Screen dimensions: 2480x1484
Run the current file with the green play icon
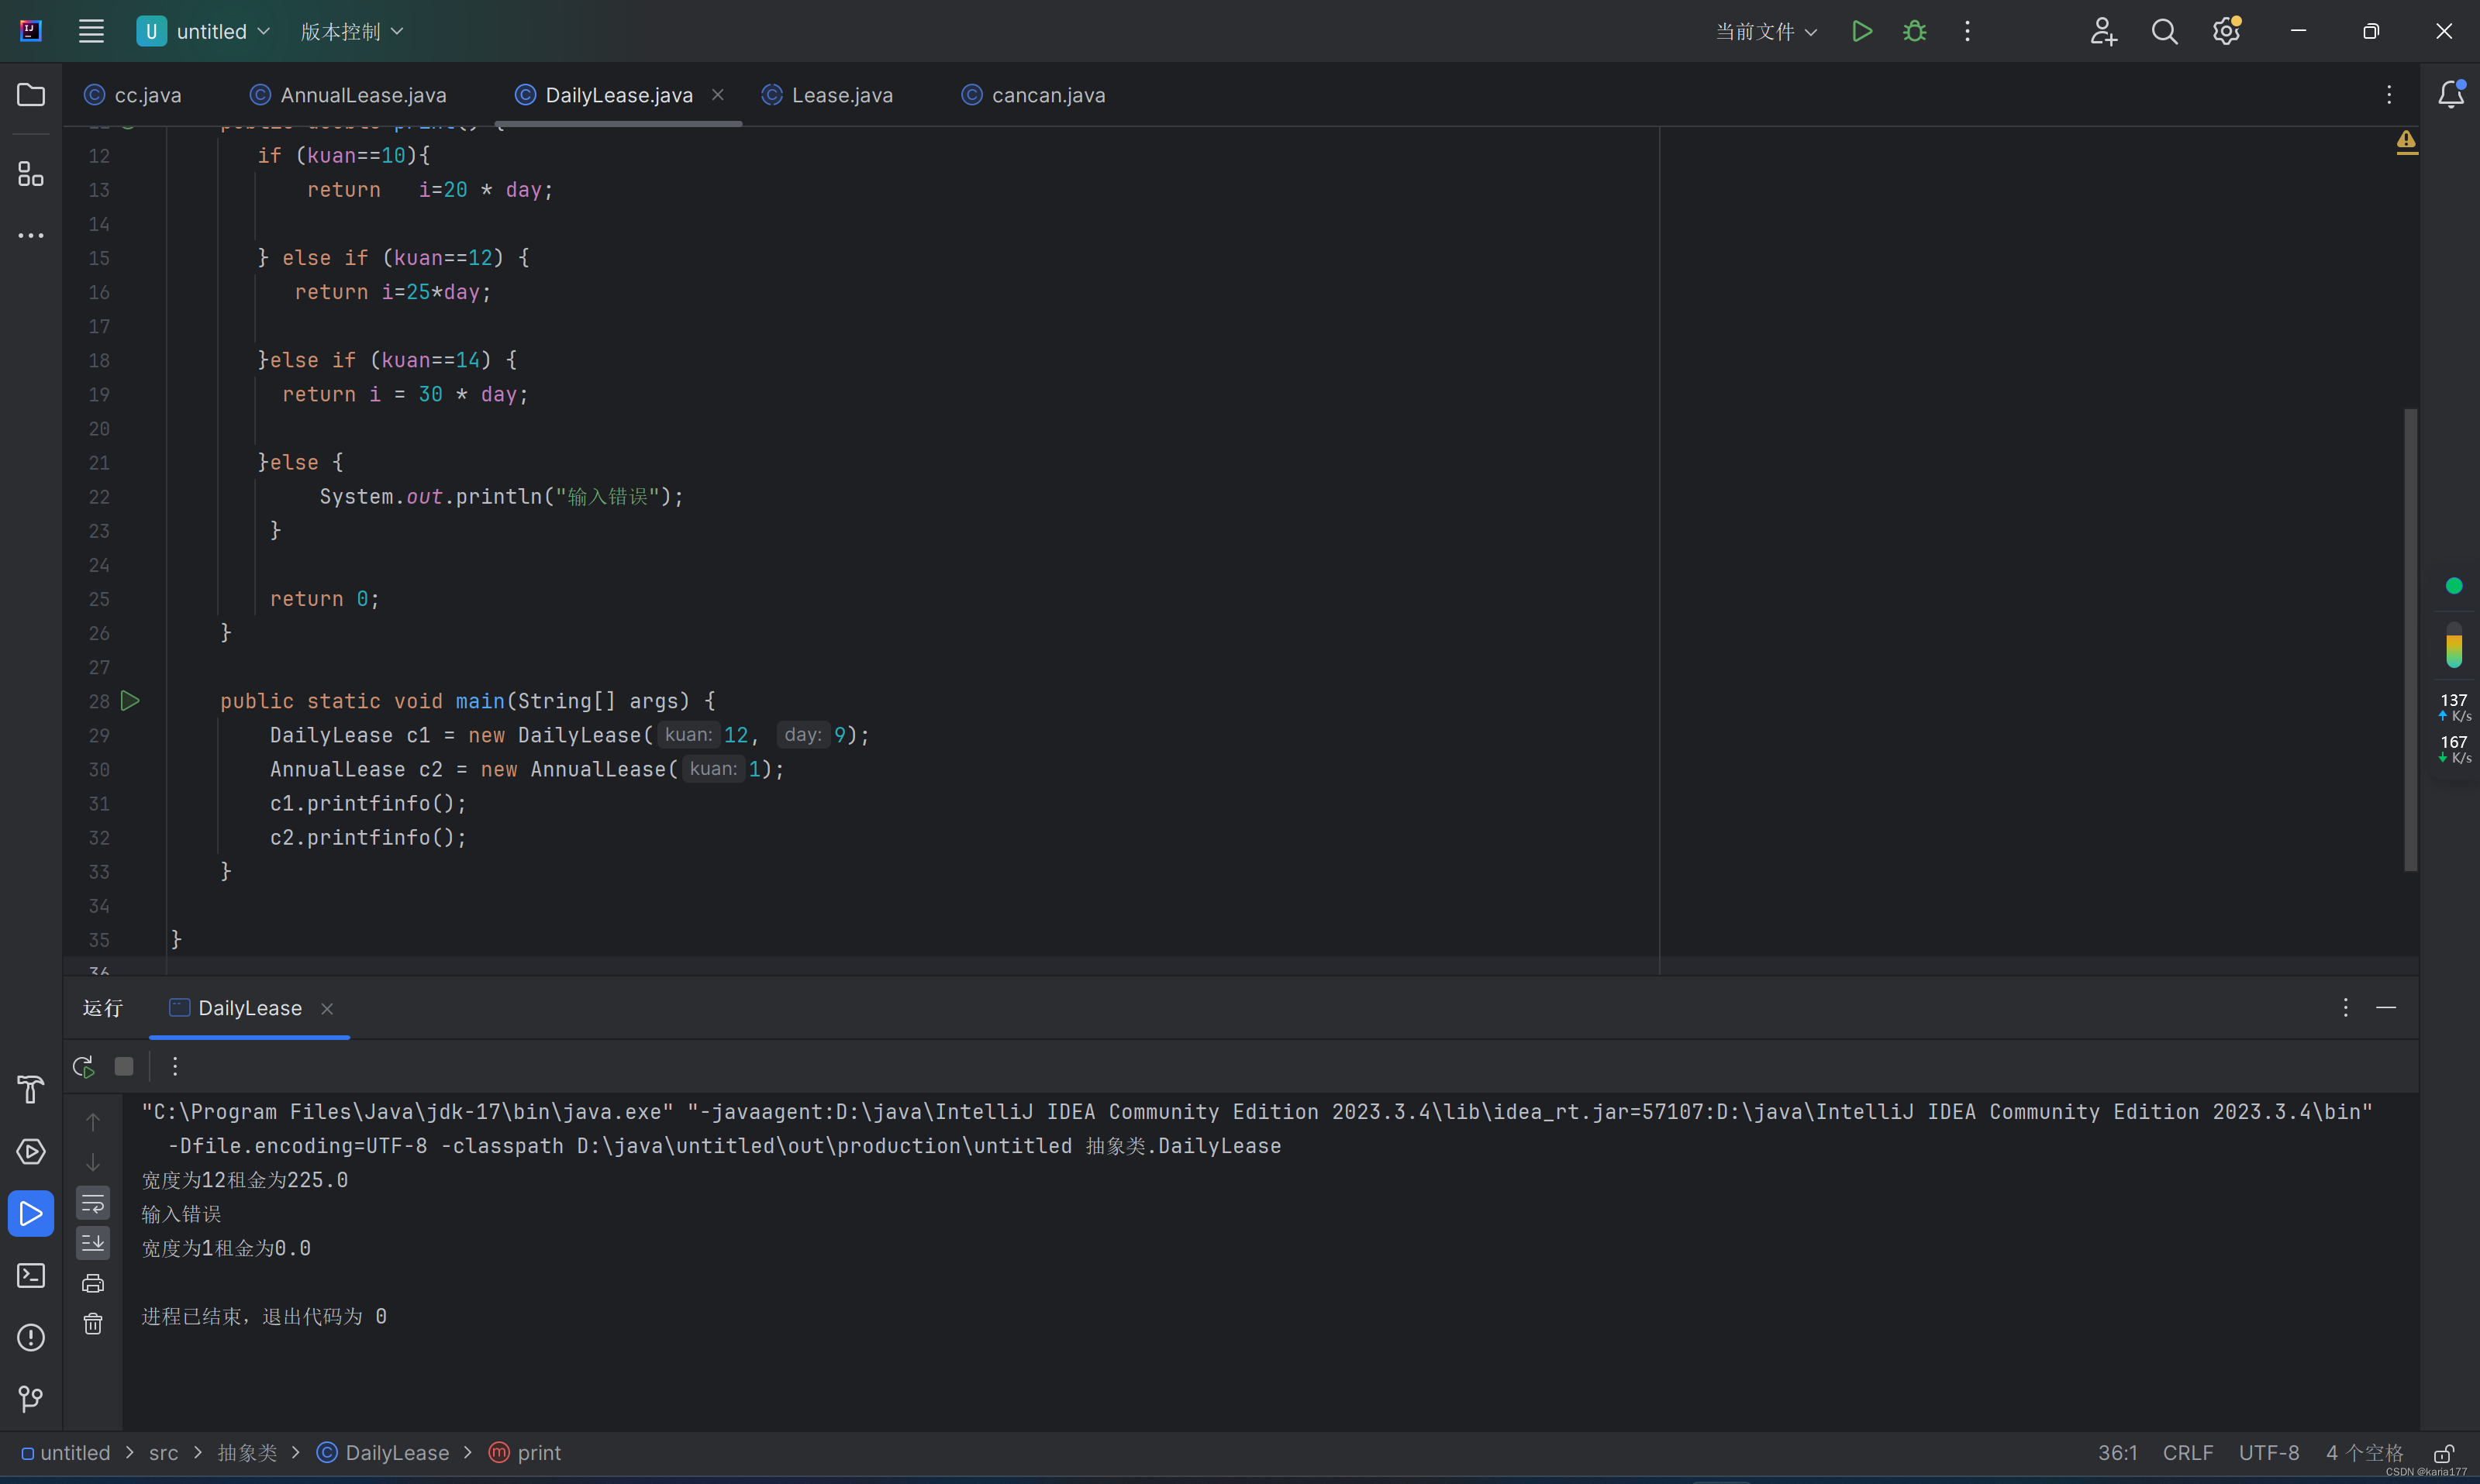pyautogui.click(x=1861, y=31)
